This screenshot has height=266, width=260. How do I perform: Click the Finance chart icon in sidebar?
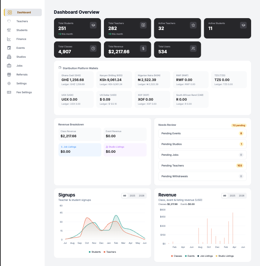click(x=9, y=39)
